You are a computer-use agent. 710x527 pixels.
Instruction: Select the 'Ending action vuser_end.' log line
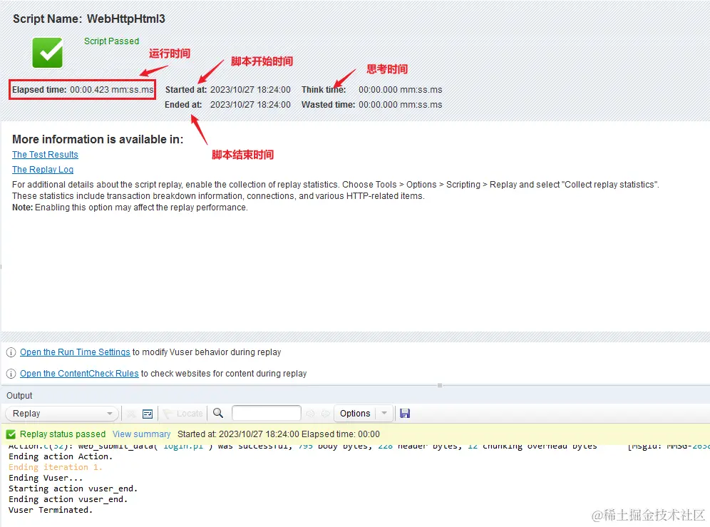pyautogui.click(x=68, y=499)
